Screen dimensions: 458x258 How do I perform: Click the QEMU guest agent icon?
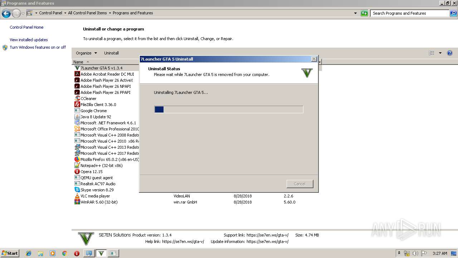click(77, 178)
